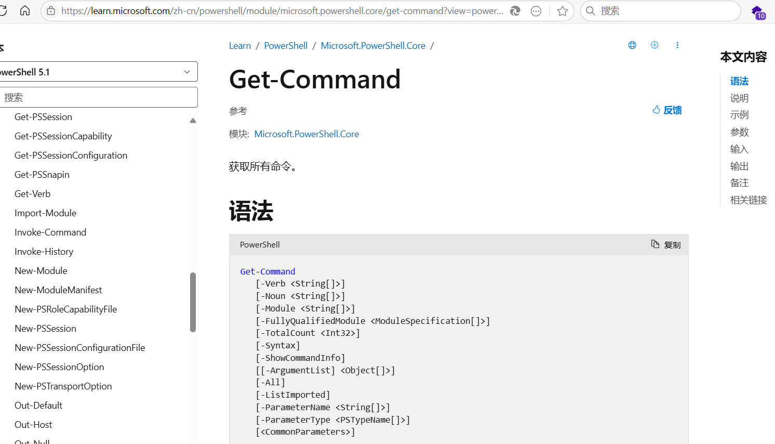Jump to 备注 section in contents
This screenshot has height=444, width=775.
coord(739,183)
